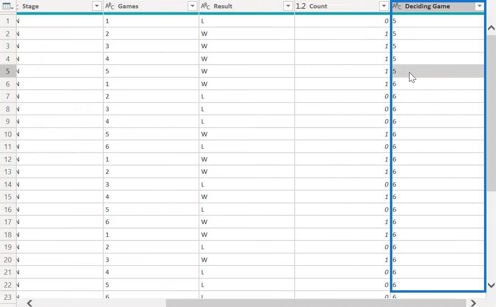Click Count cell in row 1
The width and height of the screenshot is (496, 307).
342,21
